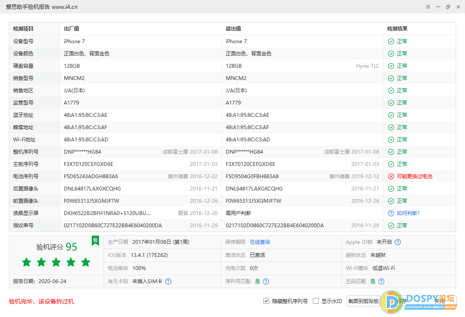Viewport: 465px width, 317px height.
Task: Open the title bar list menu icon
Action: point(428,7)
